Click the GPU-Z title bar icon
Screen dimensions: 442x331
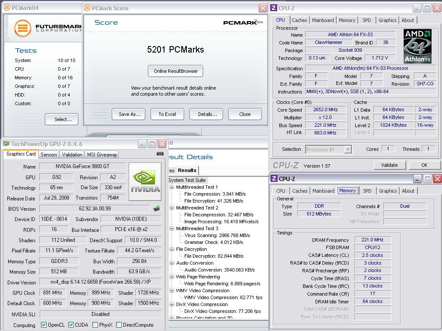click(x=6, y=144)
